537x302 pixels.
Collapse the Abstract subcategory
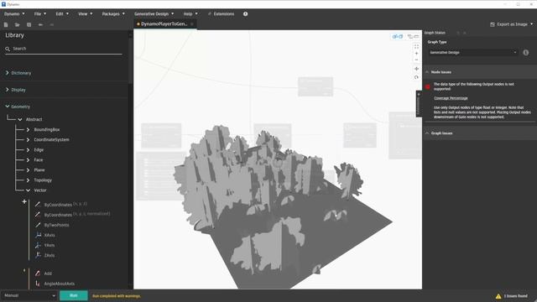[20, 119]
